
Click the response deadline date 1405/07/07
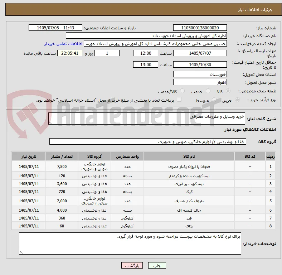200,53
